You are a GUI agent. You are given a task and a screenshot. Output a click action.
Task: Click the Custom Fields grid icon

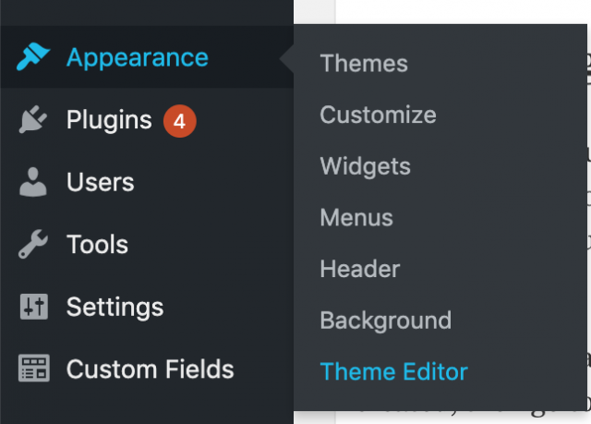coord(34,369)
